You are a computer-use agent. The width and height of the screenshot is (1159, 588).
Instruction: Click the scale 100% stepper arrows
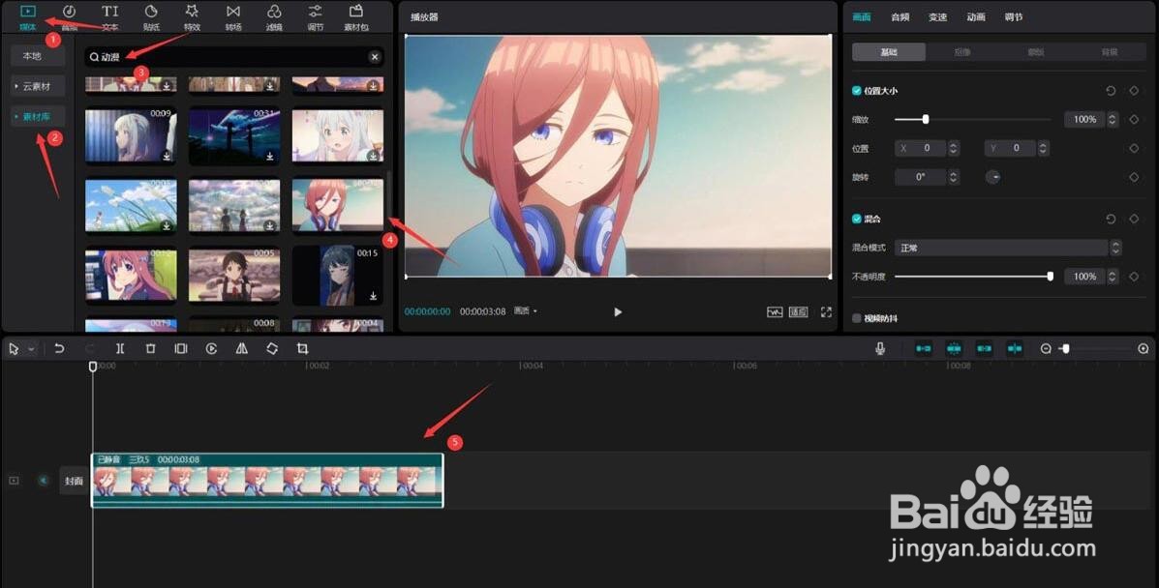[x=1113, y=120]
